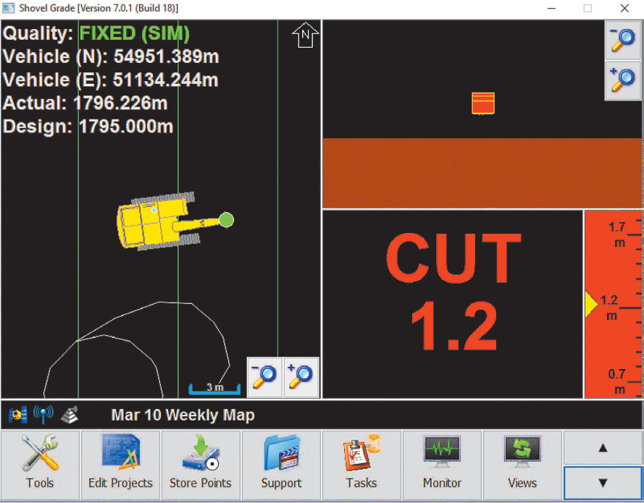The image size is (644, 503).
Task: Zoom out on the profile view
Action: 621,40
